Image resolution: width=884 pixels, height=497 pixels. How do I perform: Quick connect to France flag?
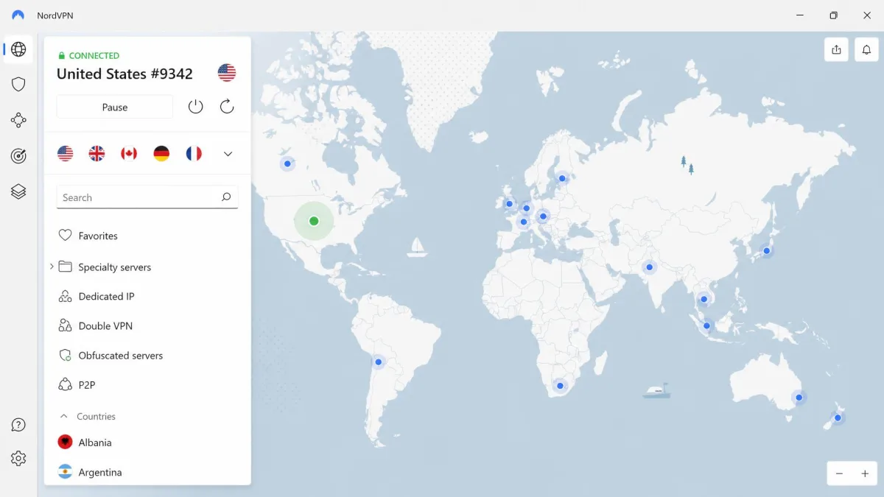[x=194, y=153]
